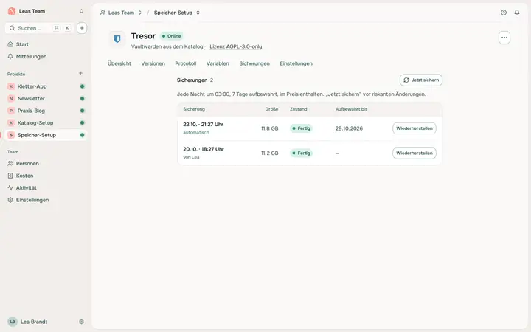Screen dimensions: 531x332
Task: Open Mitteilungen in the sidebar
Action: pos(46,57)
